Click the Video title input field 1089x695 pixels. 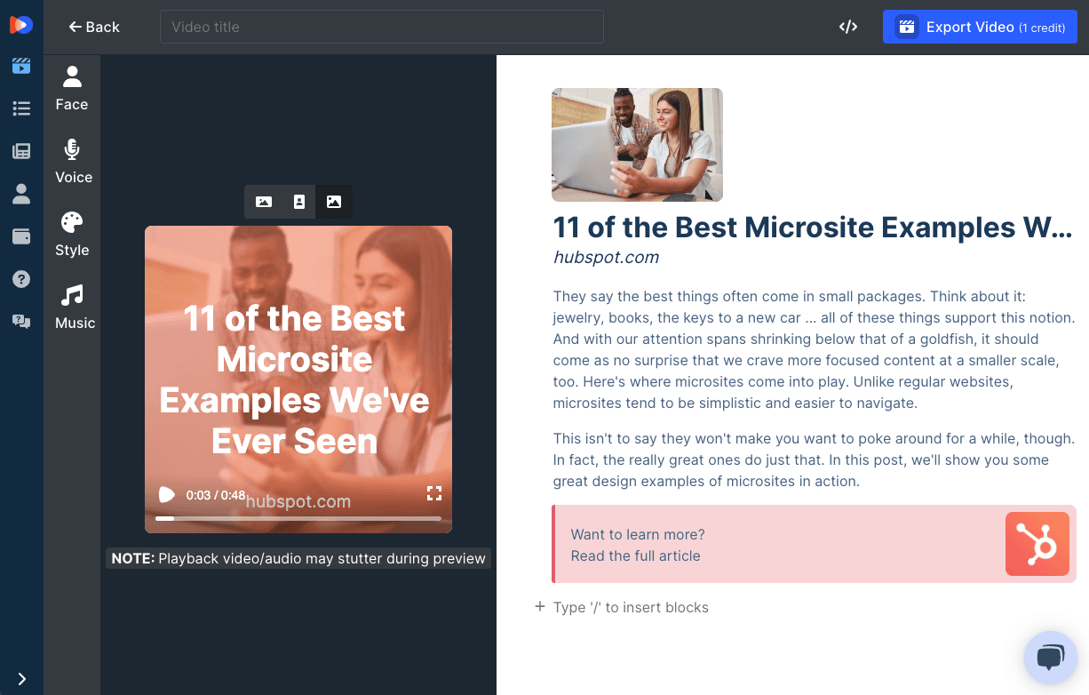(x=382, y=27)
